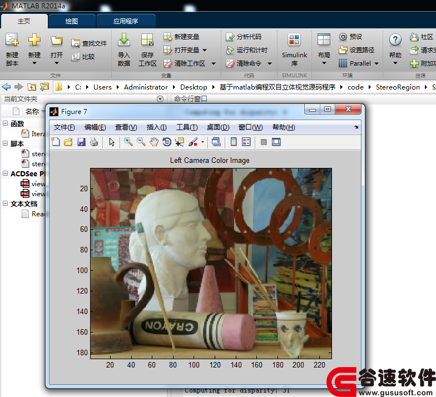The width and height of the screenshot is (436, 397).
Task: Click Open File icon in Figure 7 toolbar
Action: coord(68,142)
